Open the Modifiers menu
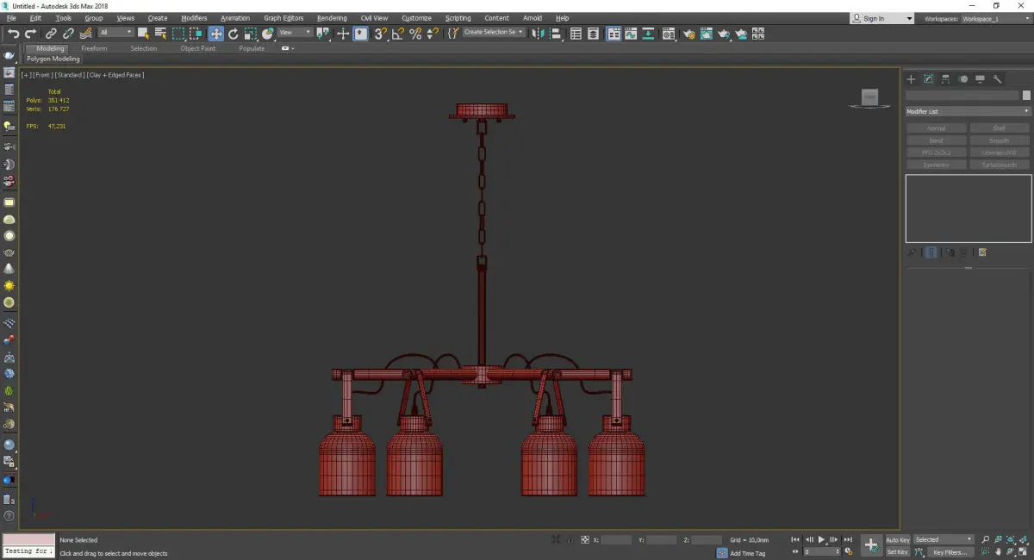The height and width of the screenshot is (560, 1034). 194,18
